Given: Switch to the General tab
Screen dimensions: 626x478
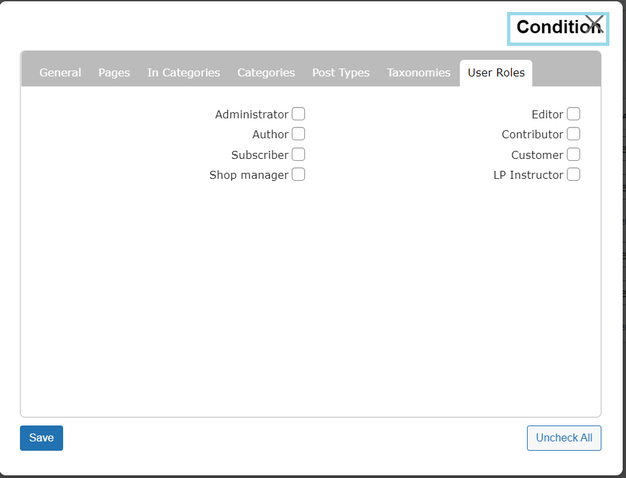Looking at the screenshot, I should click(60, 73).
